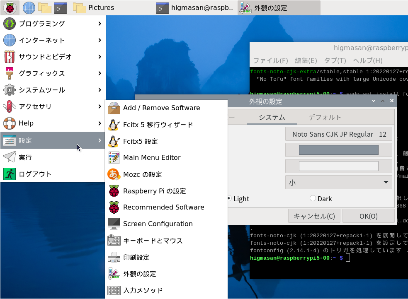Open Raspberry Pi の設定
Viewport: 408px width, 299px height.
[x=154, y=191]
